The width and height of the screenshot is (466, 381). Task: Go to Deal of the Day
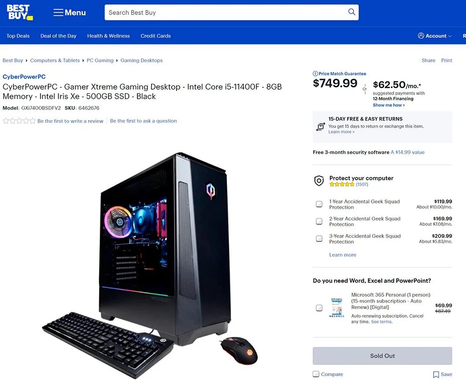[58, 36]
